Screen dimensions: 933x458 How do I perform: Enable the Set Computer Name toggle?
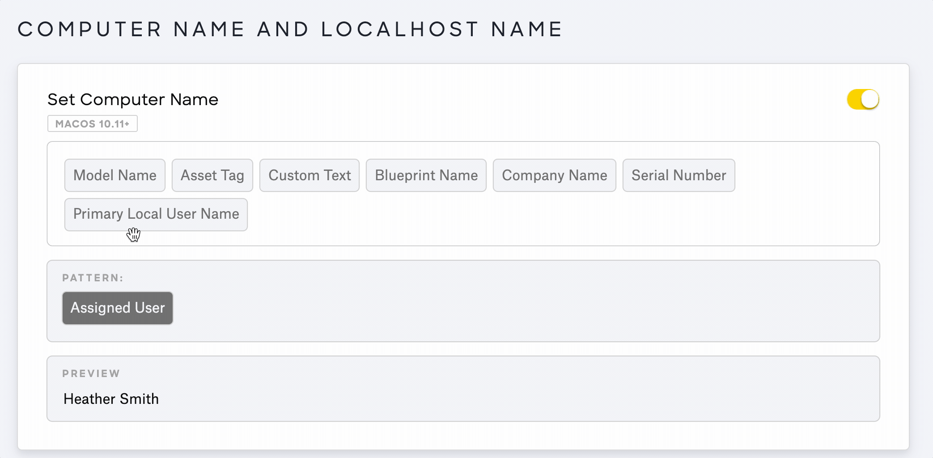point(863,99)
